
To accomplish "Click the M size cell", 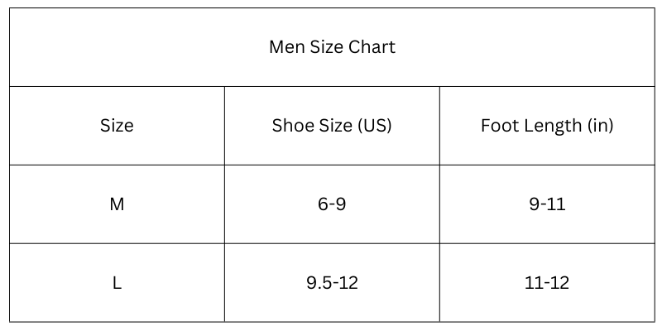I will point(117,204).
